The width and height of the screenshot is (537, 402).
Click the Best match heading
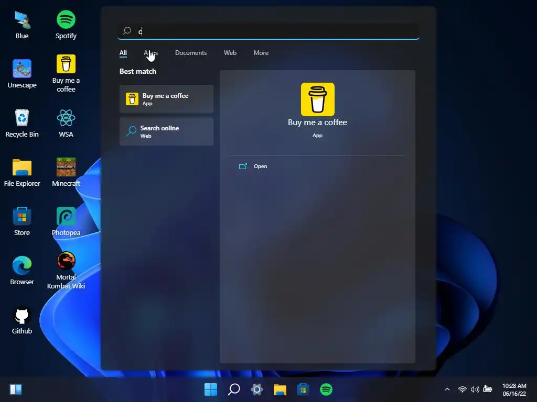[x=138, y=71]
